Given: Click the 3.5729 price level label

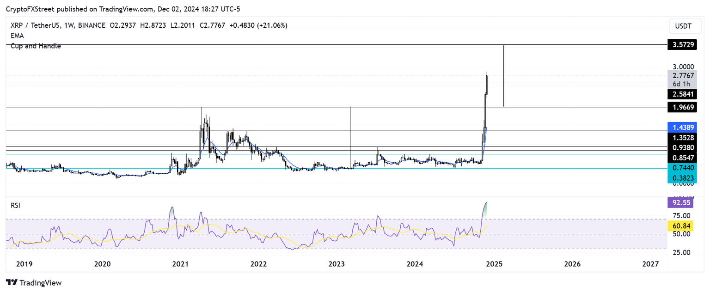Looking at the screenshot, I should [682, 44].
